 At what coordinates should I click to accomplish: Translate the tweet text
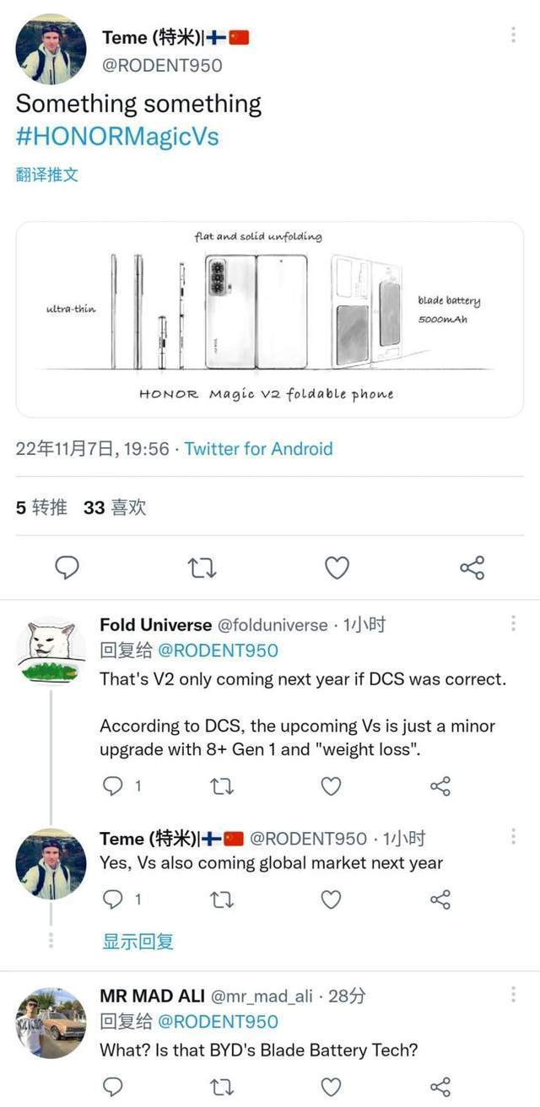click(x=47, y=175)
